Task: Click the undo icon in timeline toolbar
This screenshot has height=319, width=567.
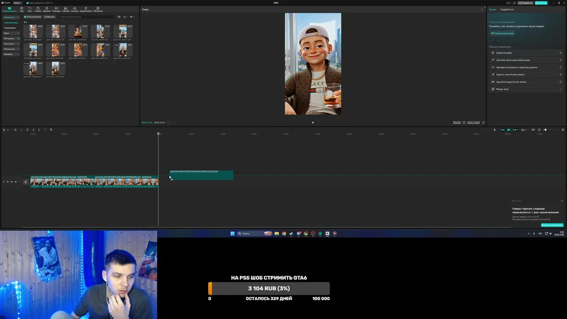Action: (16, 130)
